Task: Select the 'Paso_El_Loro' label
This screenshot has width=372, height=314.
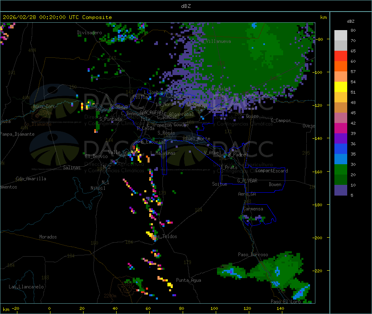Action: coord(286,302)
